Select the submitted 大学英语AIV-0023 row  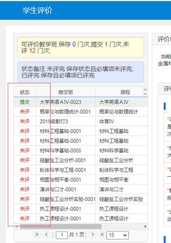pyautogui.click(x=81, y=102)
